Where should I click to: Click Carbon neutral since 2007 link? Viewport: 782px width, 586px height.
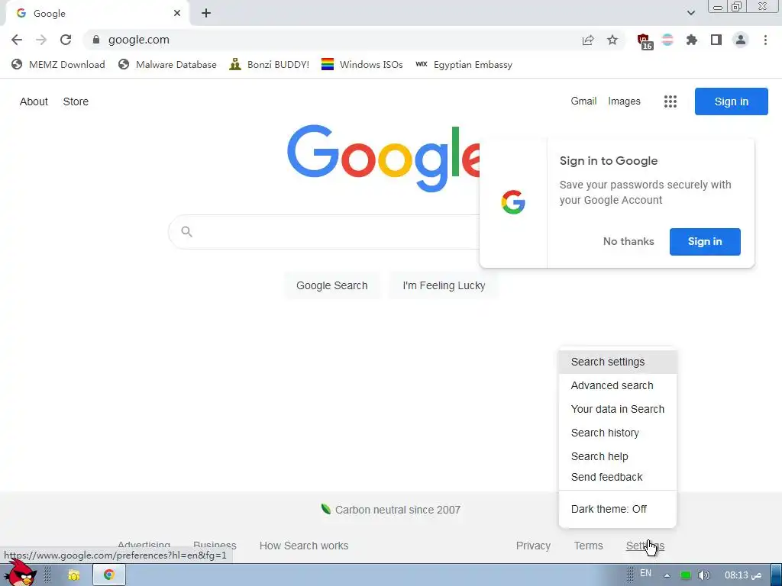pyautogui.click(x=390, y=510)
